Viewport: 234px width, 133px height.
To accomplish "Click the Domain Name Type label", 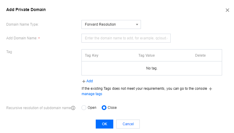I will point(22,24).
